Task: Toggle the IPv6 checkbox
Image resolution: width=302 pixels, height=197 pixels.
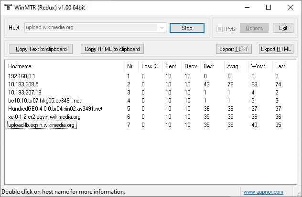Action: pos(220,29)
